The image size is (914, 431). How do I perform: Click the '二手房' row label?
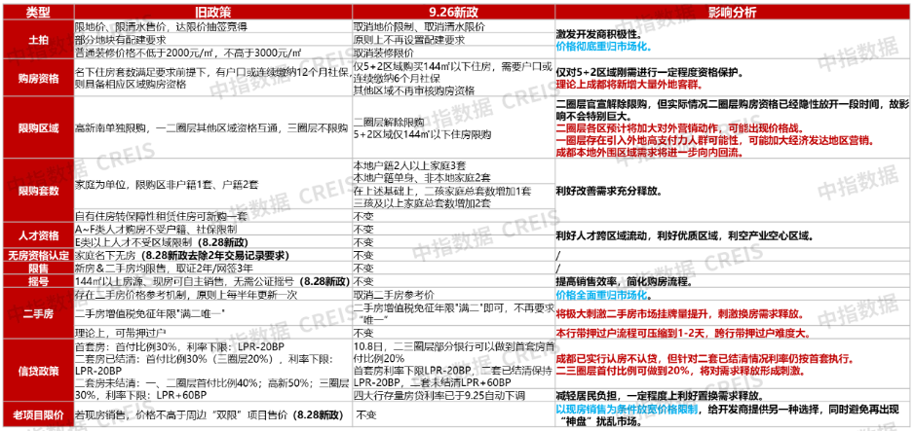pos(38,314)
